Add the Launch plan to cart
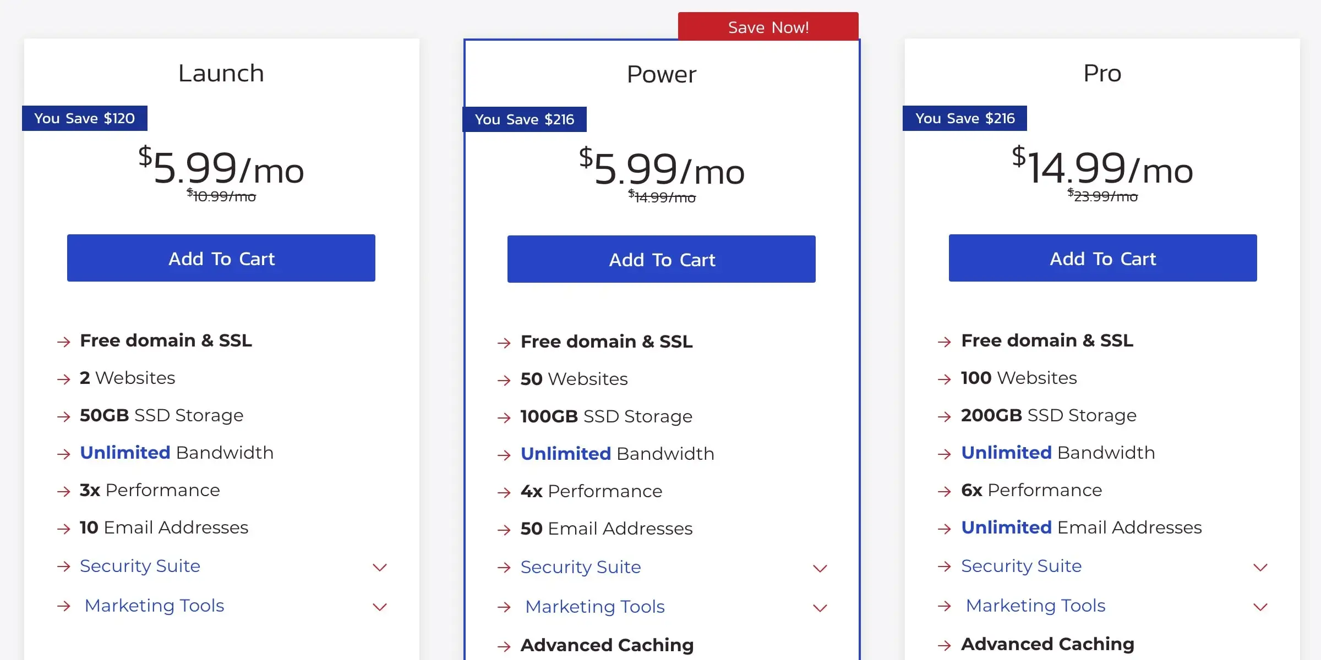Image resolution: width=1321 pixels, height=660 pixels. tap(221, 258)
